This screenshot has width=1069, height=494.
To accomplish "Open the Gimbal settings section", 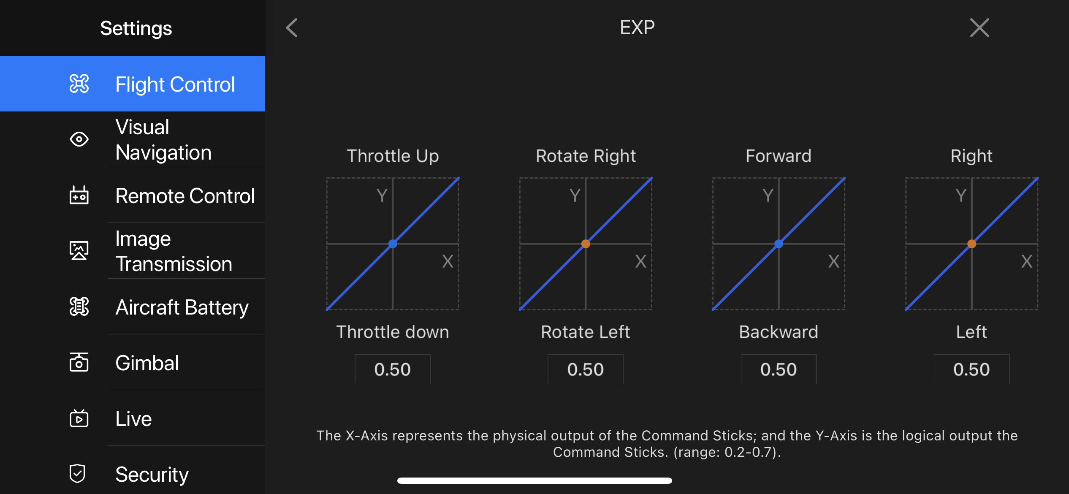I will point(133,363).
